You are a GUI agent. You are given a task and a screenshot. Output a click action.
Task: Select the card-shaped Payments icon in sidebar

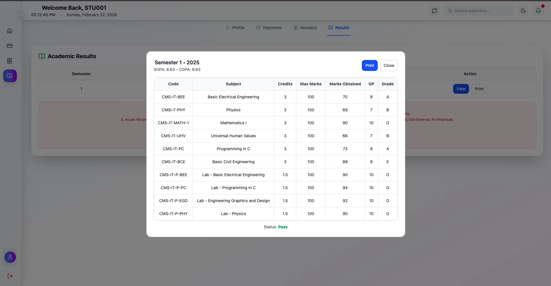(10, 46)
